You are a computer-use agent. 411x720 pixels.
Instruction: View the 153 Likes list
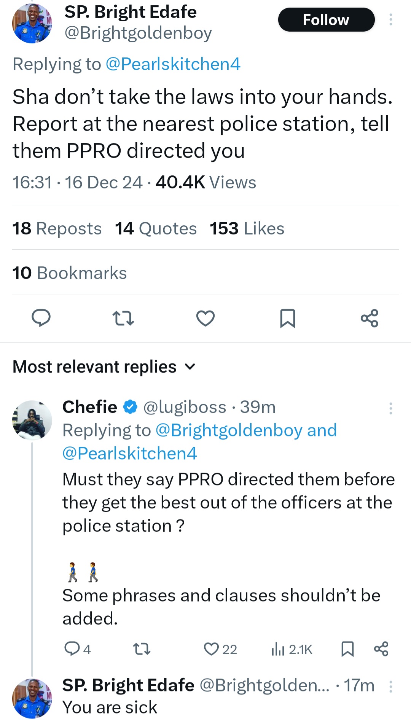(247, 229)
